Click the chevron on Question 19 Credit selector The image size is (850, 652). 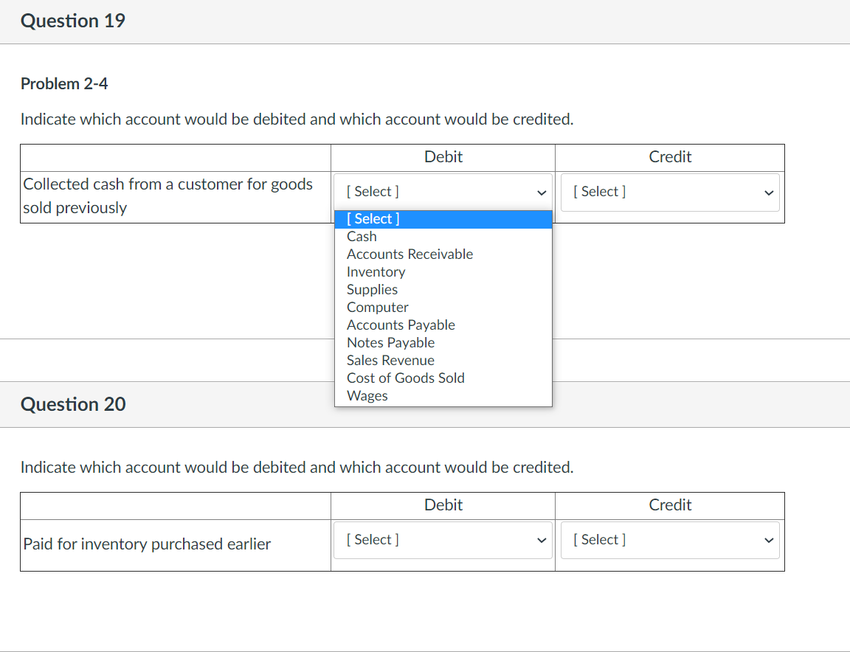coord(770,192)
